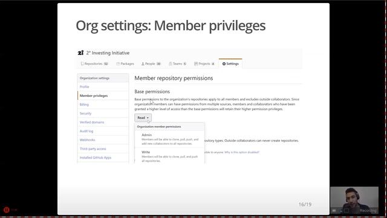The width and height of the screenshot is (387, 218).
Task: Open Billing settings in sidebar
Action: pos(103,105)
